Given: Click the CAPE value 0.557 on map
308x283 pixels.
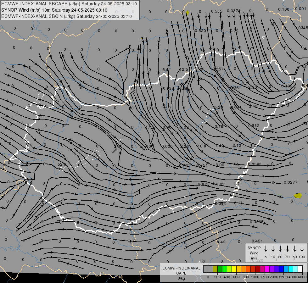Looking at the screenshot, I should (218, 69).
